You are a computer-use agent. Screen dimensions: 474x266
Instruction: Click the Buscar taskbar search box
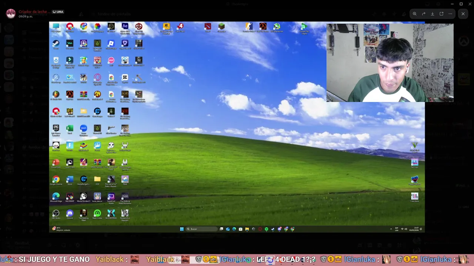(201, 229)
